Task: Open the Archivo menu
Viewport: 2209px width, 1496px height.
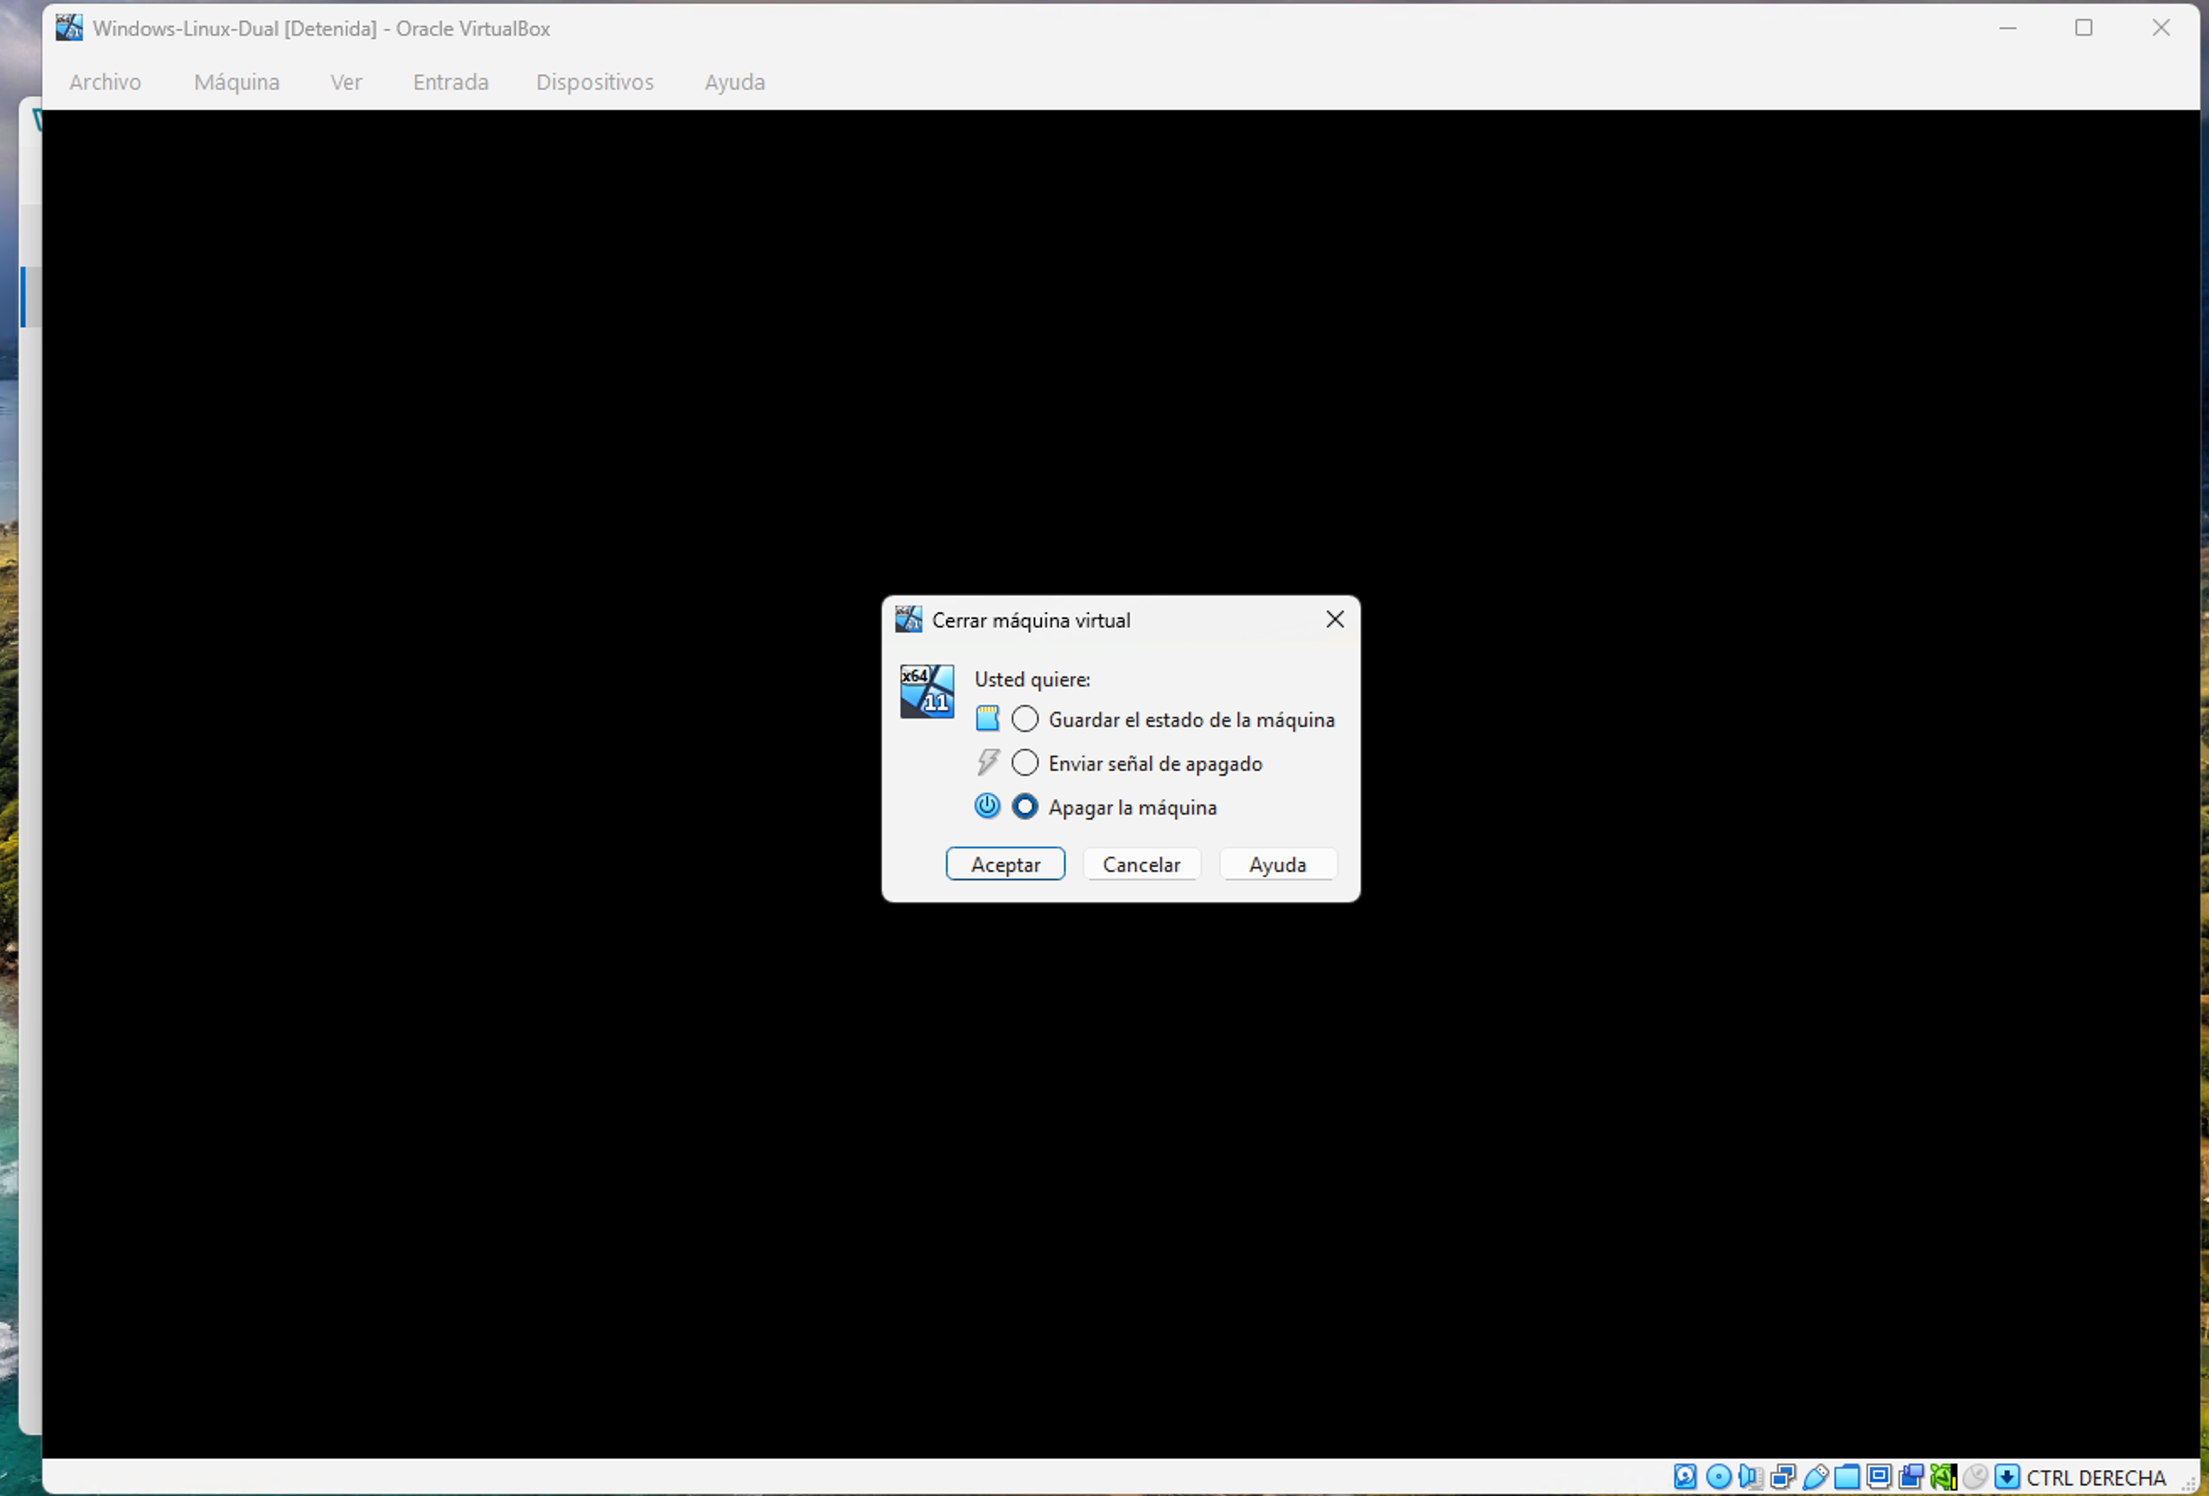Action: (x=105, y=82)
